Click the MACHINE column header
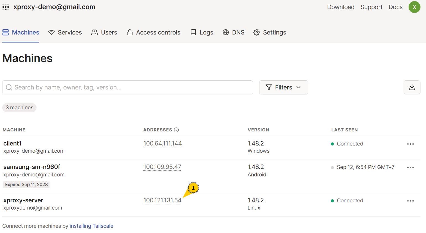This screenshot has height=233, width=426. click(x=14, y=130)
